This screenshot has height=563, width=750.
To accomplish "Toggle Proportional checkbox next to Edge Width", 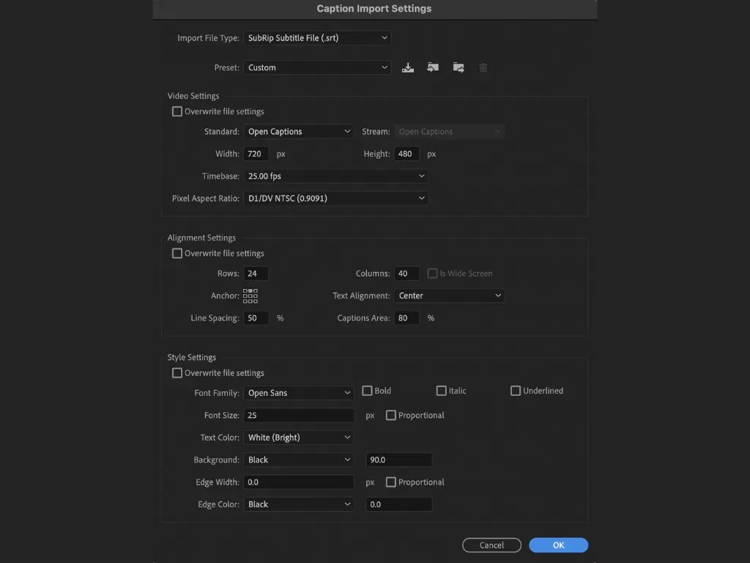I will point(391,482).
